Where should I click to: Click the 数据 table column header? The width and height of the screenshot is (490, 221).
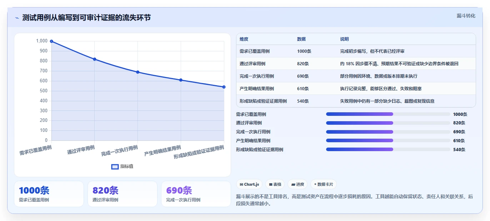coord(301,39)
